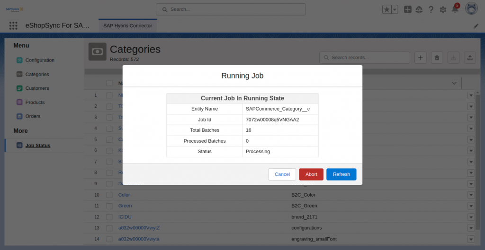Open the ICIDU category link
Viewport: 485px width, 250px height.
click(125, 217)
